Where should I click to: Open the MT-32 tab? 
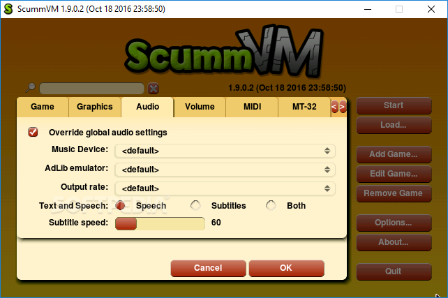click(x=304, y=107)
